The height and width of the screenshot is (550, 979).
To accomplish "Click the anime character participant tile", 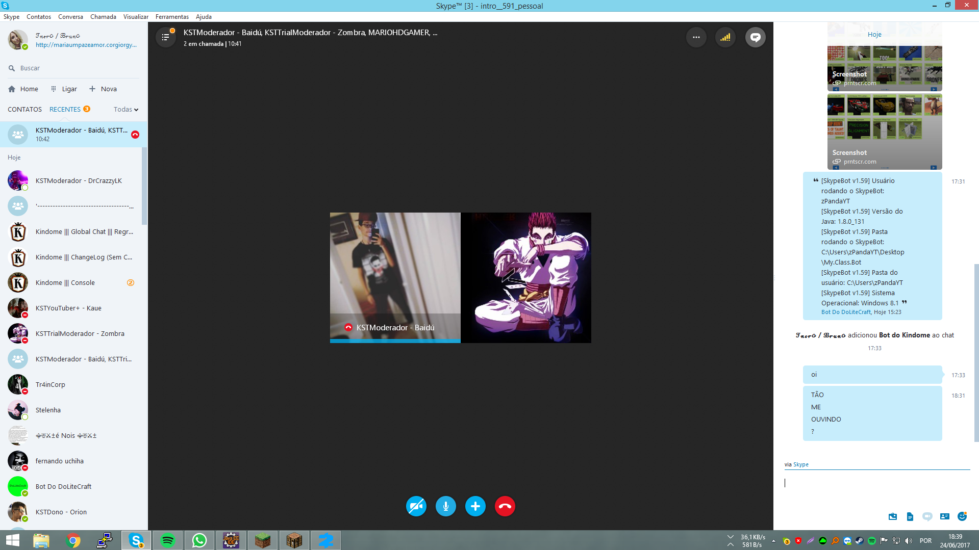I will click(526, 277).
